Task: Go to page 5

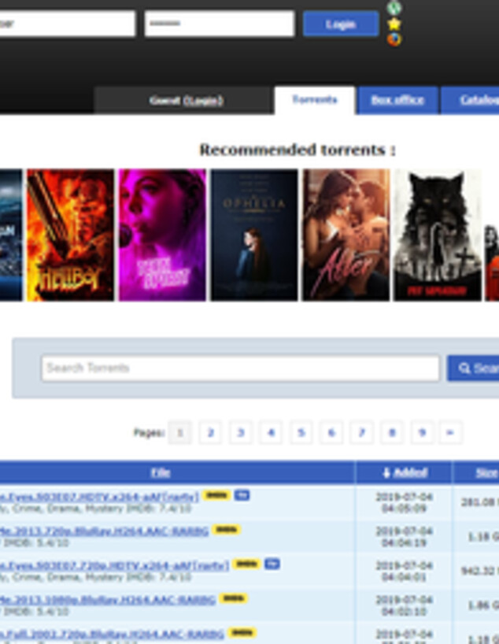Action: point(301,432)
